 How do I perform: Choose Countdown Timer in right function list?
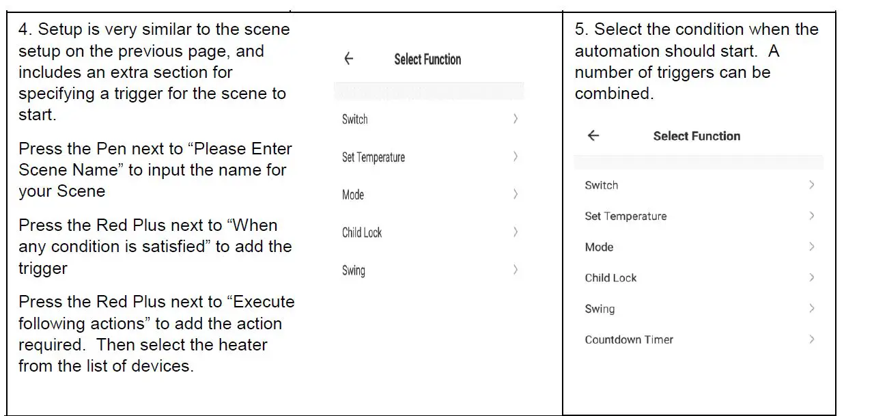[629, 339]
